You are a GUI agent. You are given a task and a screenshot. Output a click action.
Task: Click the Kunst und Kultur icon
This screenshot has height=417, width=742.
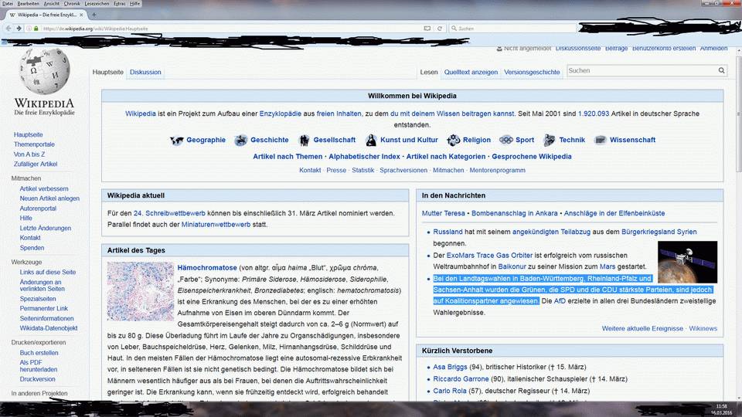371,140
